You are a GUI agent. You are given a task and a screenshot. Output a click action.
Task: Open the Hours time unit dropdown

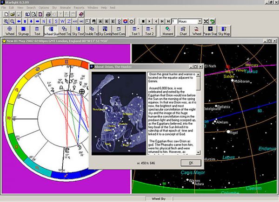(x=199, y=21)
